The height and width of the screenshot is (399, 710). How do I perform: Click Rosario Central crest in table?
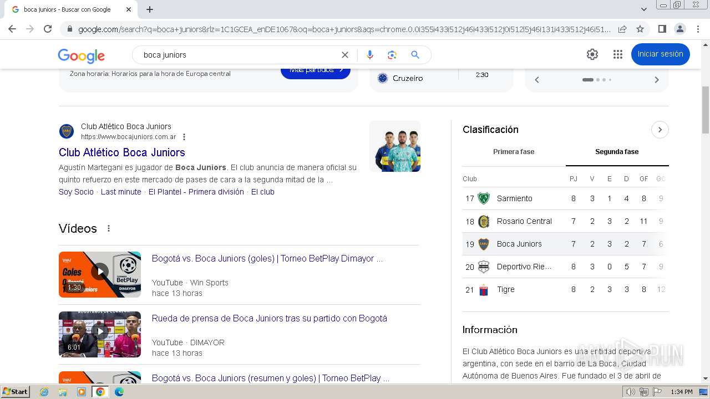pos(484,221)
